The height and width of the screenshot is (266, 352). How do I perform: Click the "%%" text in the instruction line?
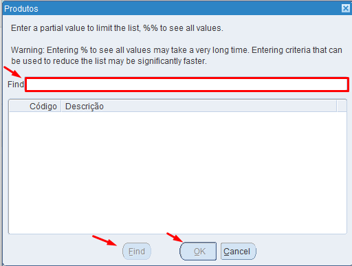[151, 28]
